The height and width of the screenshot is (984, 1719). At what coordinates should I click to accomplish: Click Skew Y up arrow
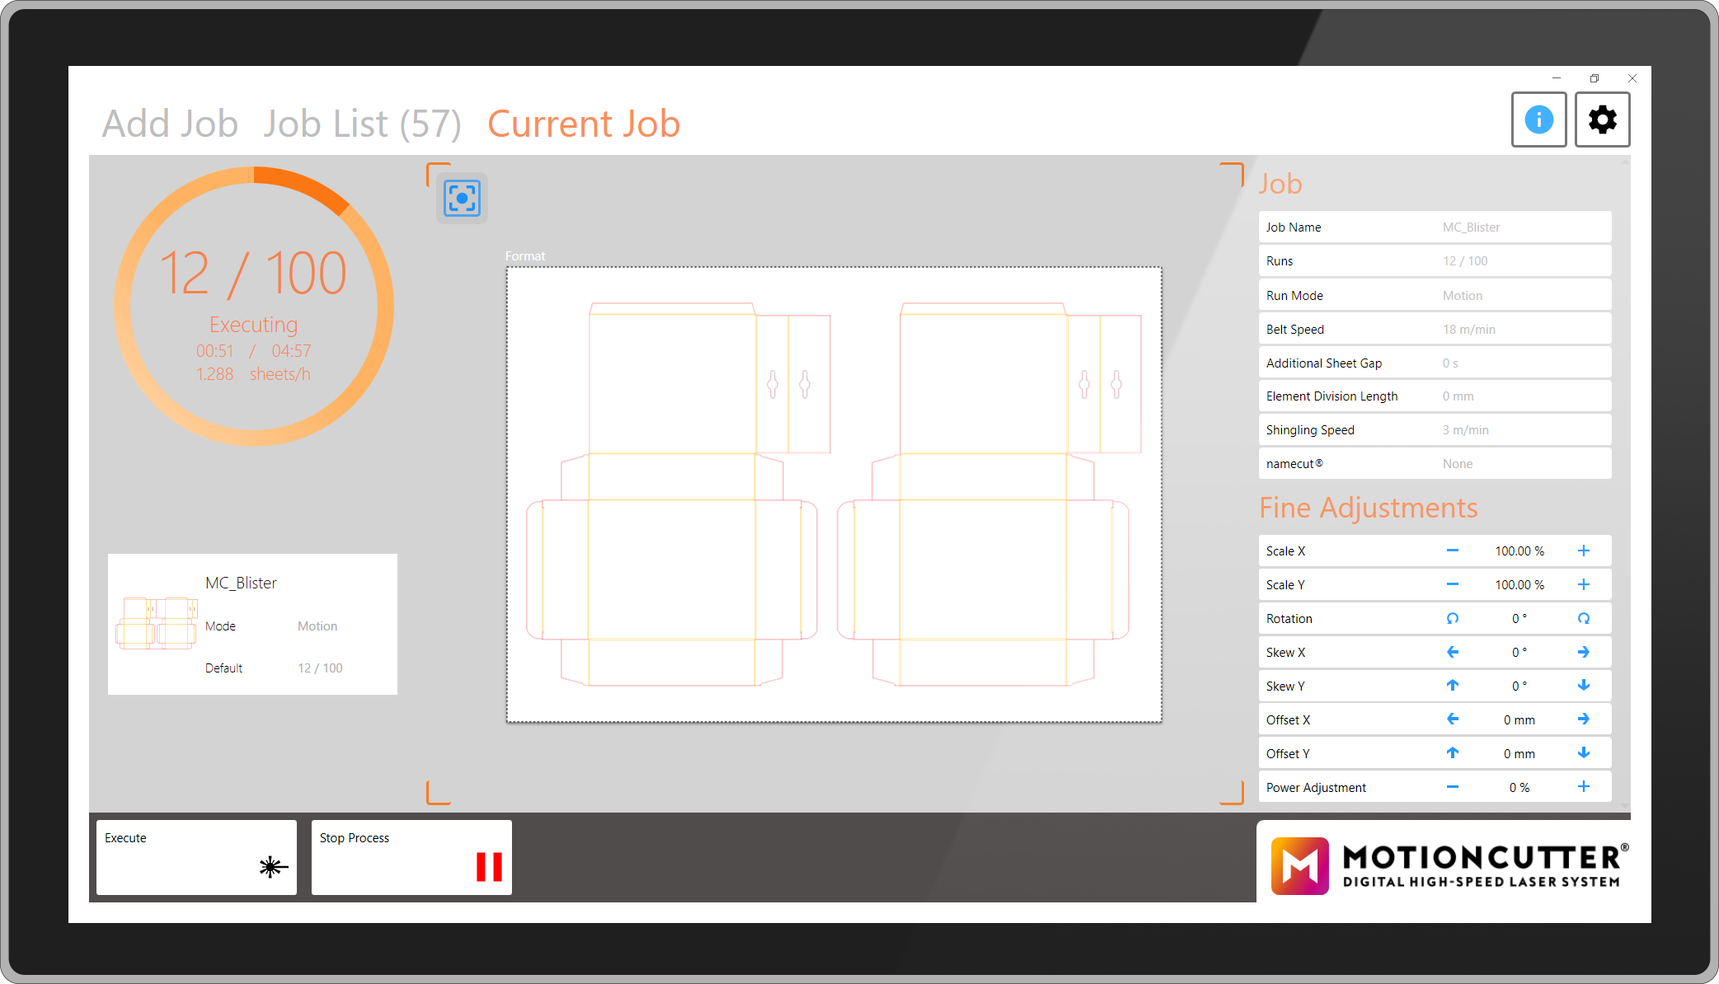click(1453, 686)
